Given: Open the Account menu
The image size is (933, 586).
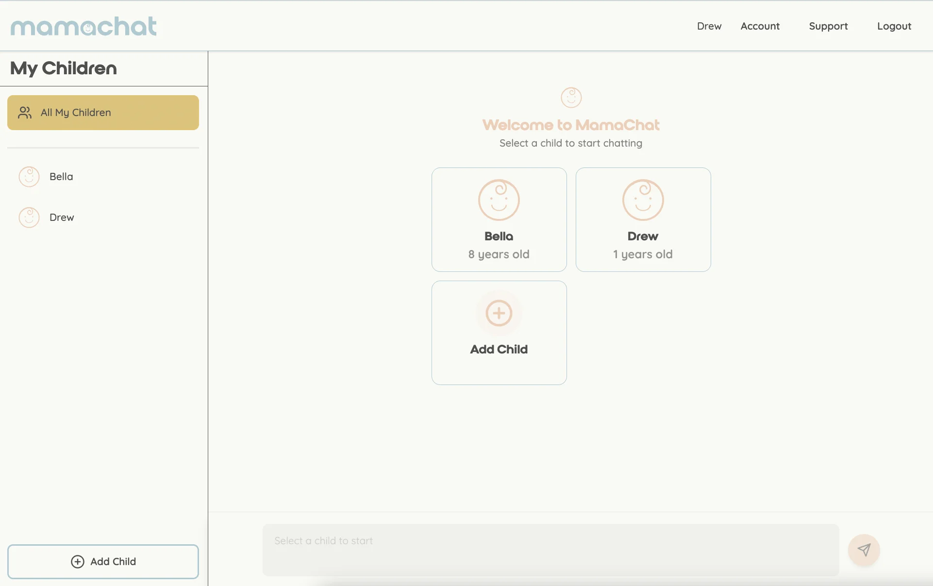Looking at the screenshot, I should pyautogui.click(x=760, y=26).
